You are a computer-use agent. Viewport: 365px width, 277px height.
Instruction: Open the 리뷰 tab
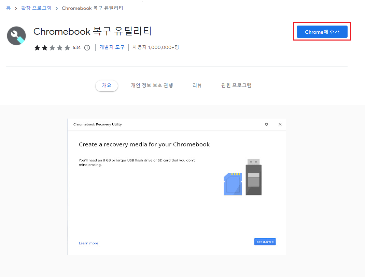point(197,86)
